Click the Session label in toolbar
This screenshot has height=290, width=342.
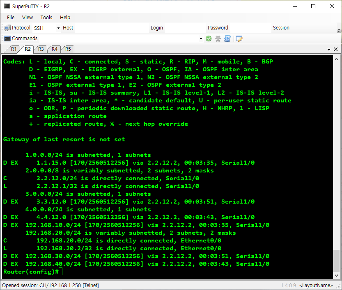pyautogui.click(x=281, y=28)
